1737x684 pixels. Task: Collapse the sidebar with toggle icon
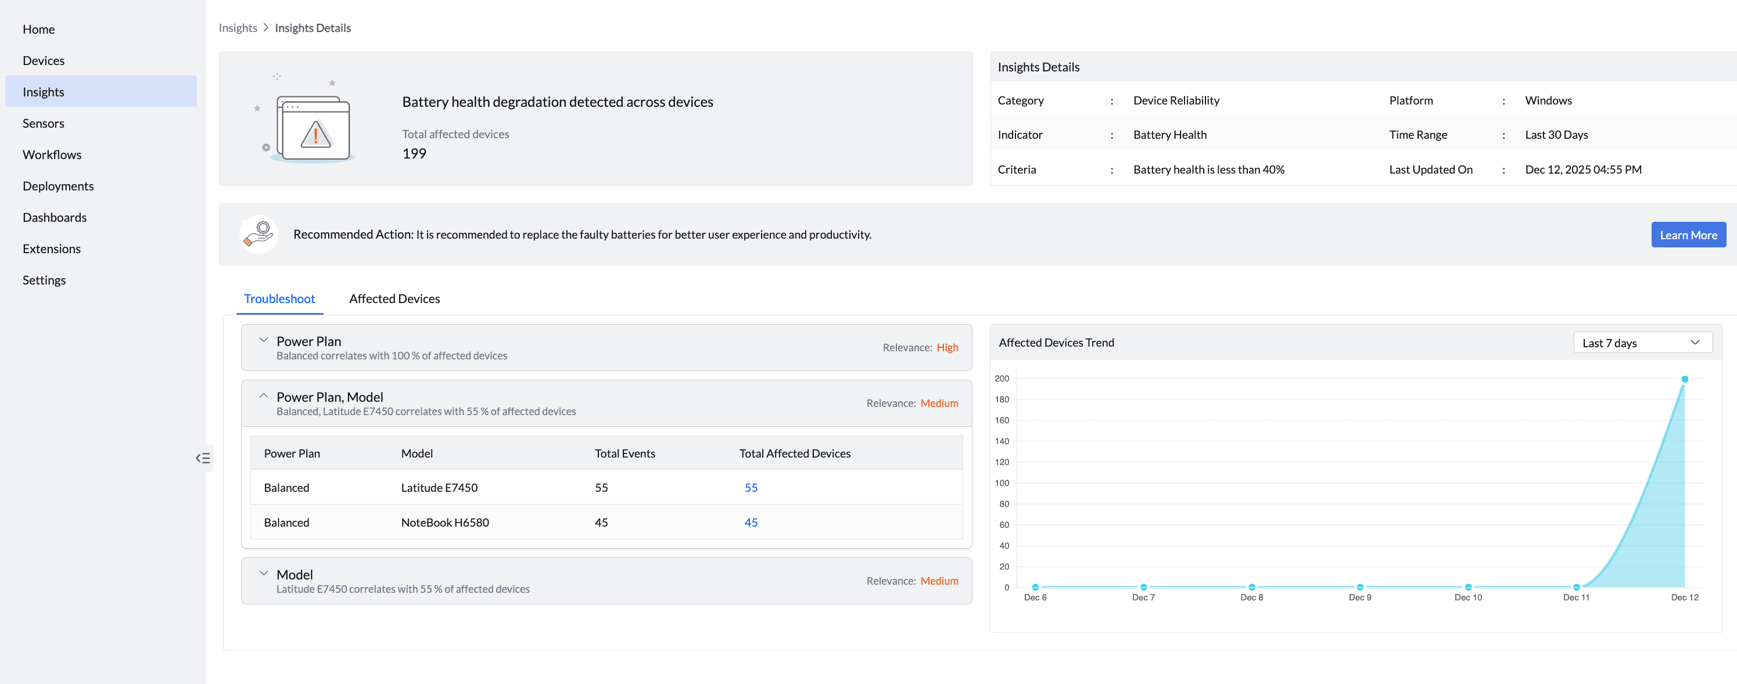203,458
